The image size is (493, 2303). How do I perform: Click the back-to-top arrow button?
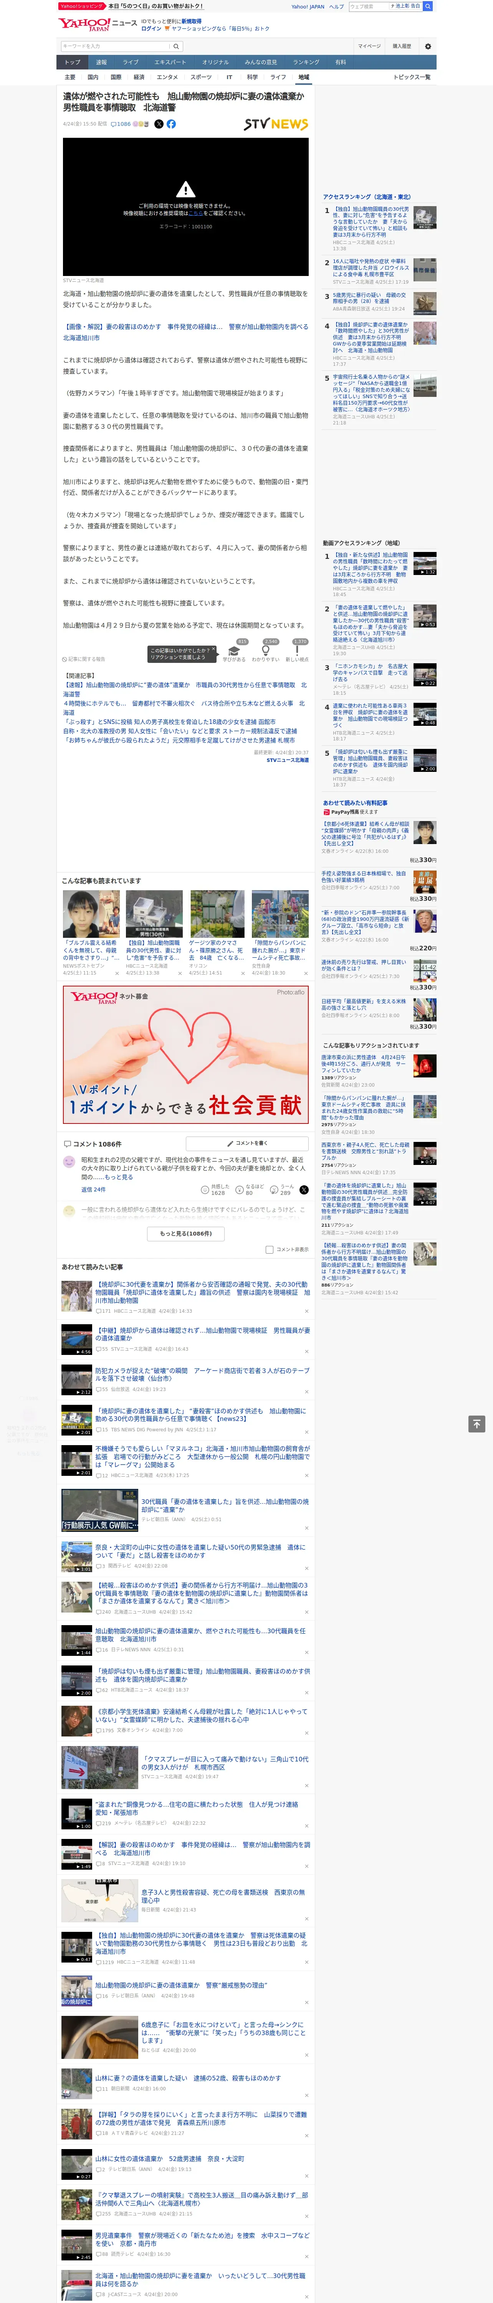tap(477, 1424)
